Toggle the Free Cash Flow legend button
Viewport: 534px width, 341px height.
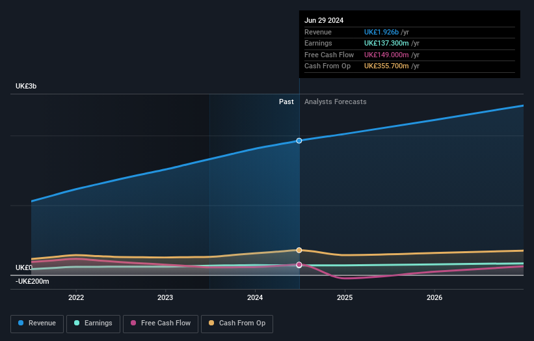[161, 323]
